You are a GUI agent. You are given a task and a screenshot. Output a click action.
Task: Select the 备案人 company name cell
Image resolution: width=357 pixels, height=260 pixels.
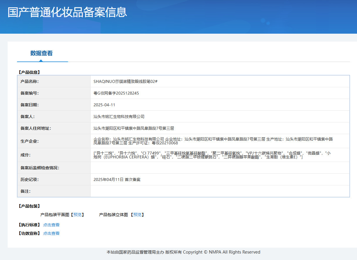tap(220, 117)
